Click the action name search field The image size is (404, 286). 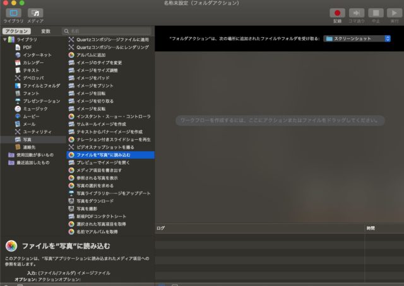click(107, 31)
